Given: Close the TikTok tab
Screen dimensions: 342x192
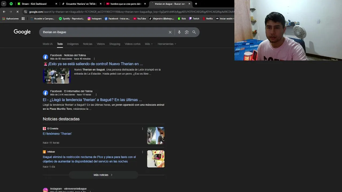Looking at the screenshot, I should [100, 4].
